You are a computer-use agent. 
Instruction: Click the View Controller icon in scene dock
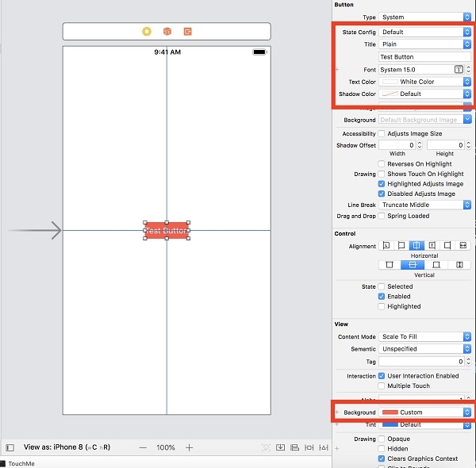(147, 32)
